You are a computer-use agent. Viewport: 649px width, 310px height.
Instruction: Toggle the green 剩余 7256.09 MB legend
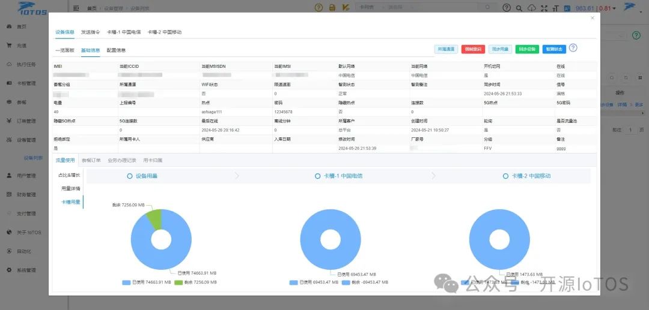click(195, 282)
